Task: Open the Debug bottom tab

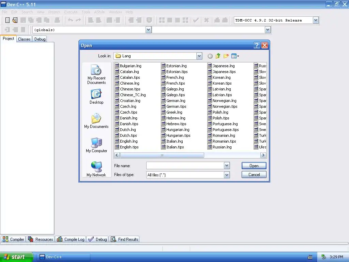Action: click(x=97, y=239)
